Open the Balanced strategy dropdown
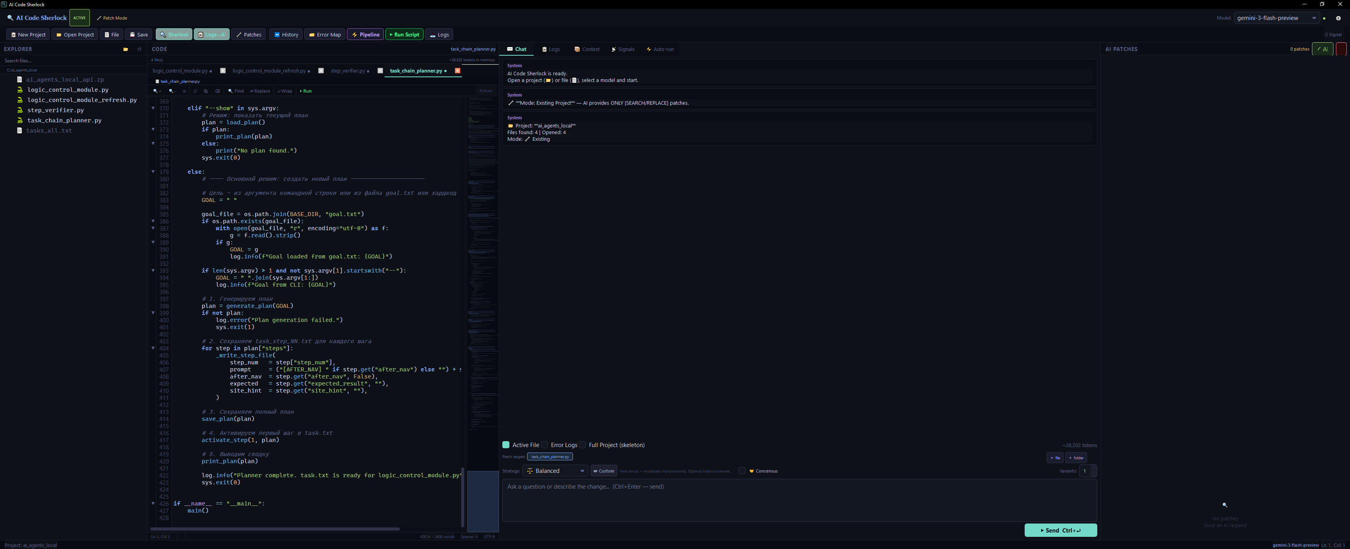Image resolution: width=1350 pixels, height=549 pixels. click(x=555, y=471)
